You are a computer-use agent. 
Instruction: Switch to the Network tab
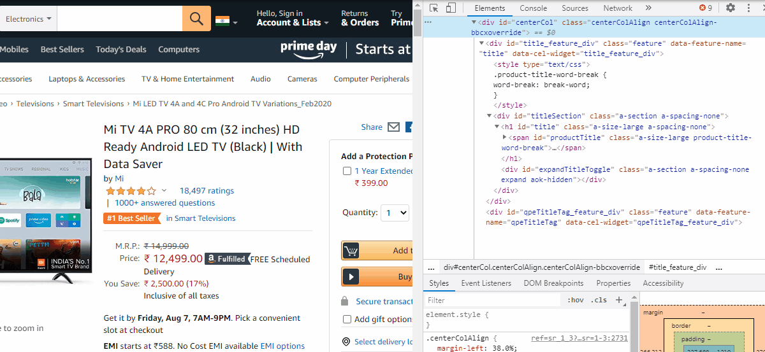(x=618, y=8)
